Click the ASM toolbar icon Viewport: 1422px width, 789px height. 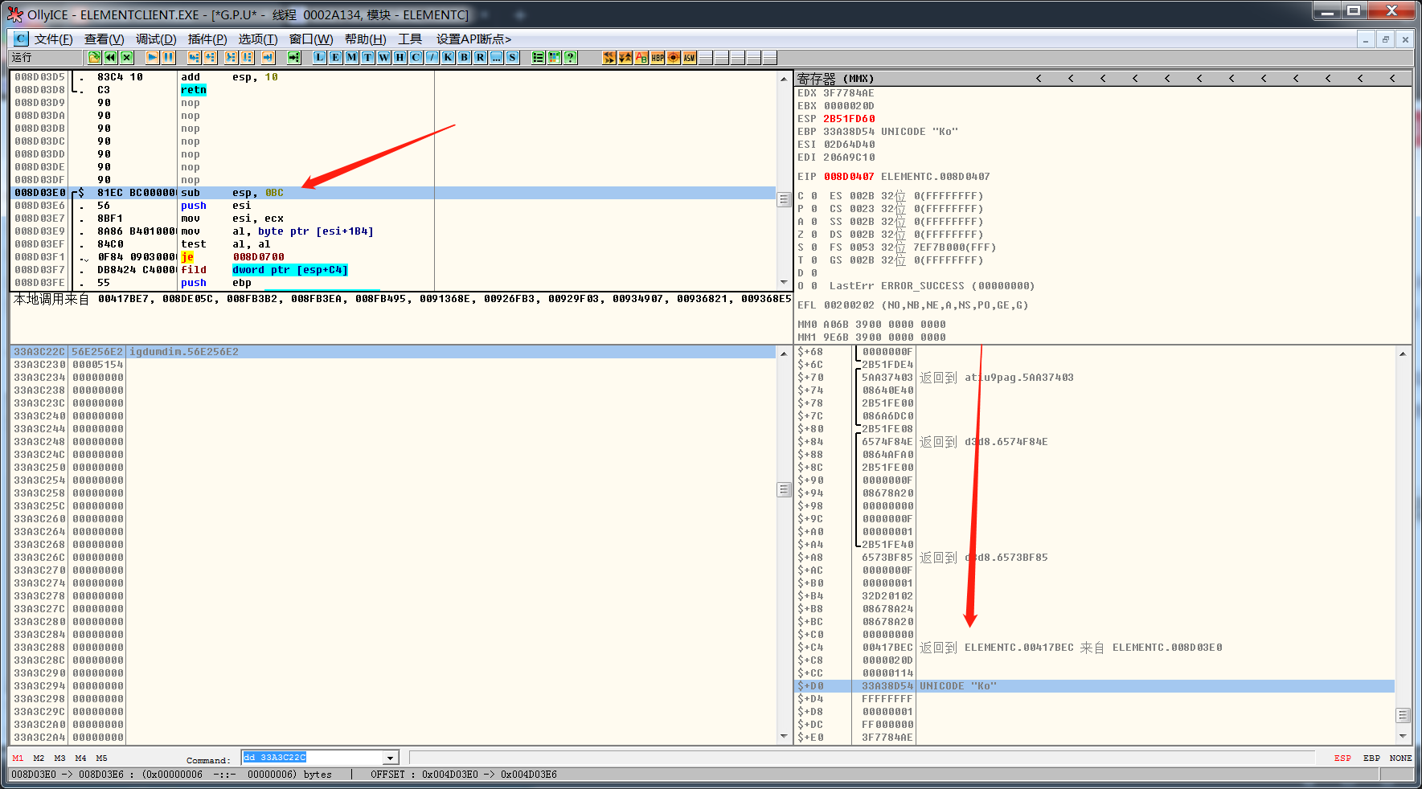click(x=689, y=57)
